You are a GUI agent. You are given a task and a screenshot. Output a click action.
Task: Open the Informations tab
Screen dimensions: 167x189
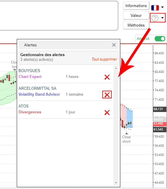pyautogui.click(x=136, y=6)
